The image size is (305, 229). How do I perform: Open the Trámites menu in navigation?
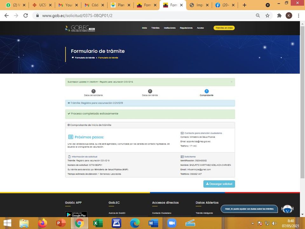coord(155,28)
